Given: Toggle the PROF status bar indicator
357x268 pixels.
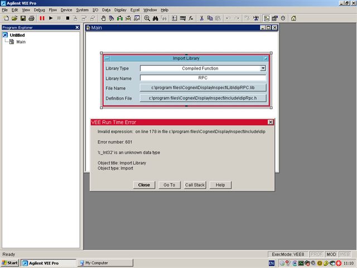Looking at the screenshot, I should 317,254.
